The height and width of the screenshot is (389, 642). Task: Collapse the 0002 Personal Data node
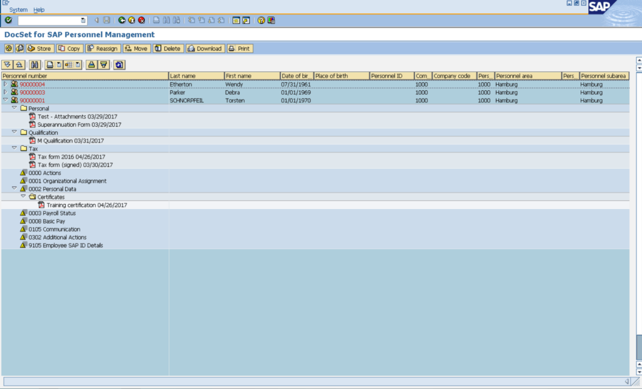(x=14, y=188)
